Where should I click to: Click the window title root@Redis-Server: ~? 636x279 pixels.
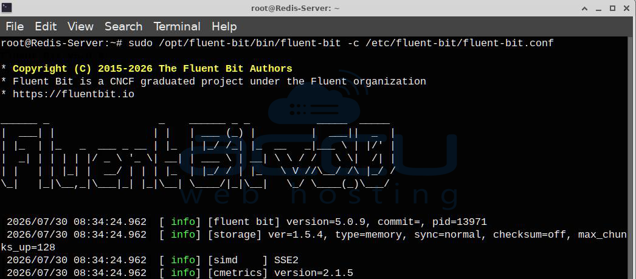point(296,8)
